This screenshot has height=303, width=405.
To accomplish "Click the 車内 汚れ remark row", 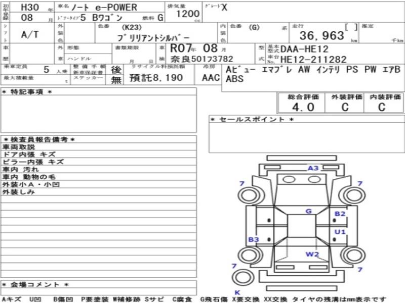I will 98,169.
